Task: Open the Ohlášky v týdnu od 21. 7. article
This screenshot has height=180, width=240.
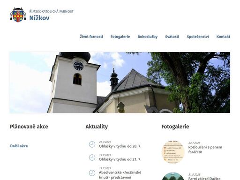Action: (x=120, y=159)
